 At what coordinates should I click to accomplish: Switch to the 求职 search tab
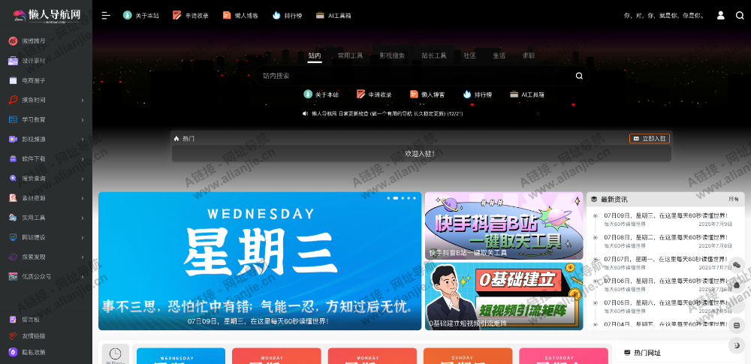pos(528,56)
